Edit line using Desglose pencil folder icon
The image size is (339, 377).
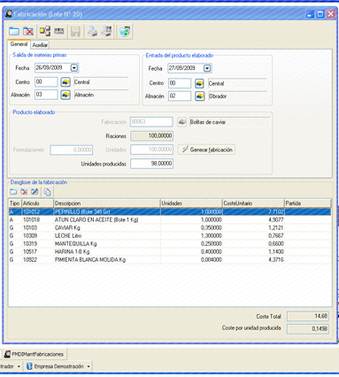coord(35,192)
